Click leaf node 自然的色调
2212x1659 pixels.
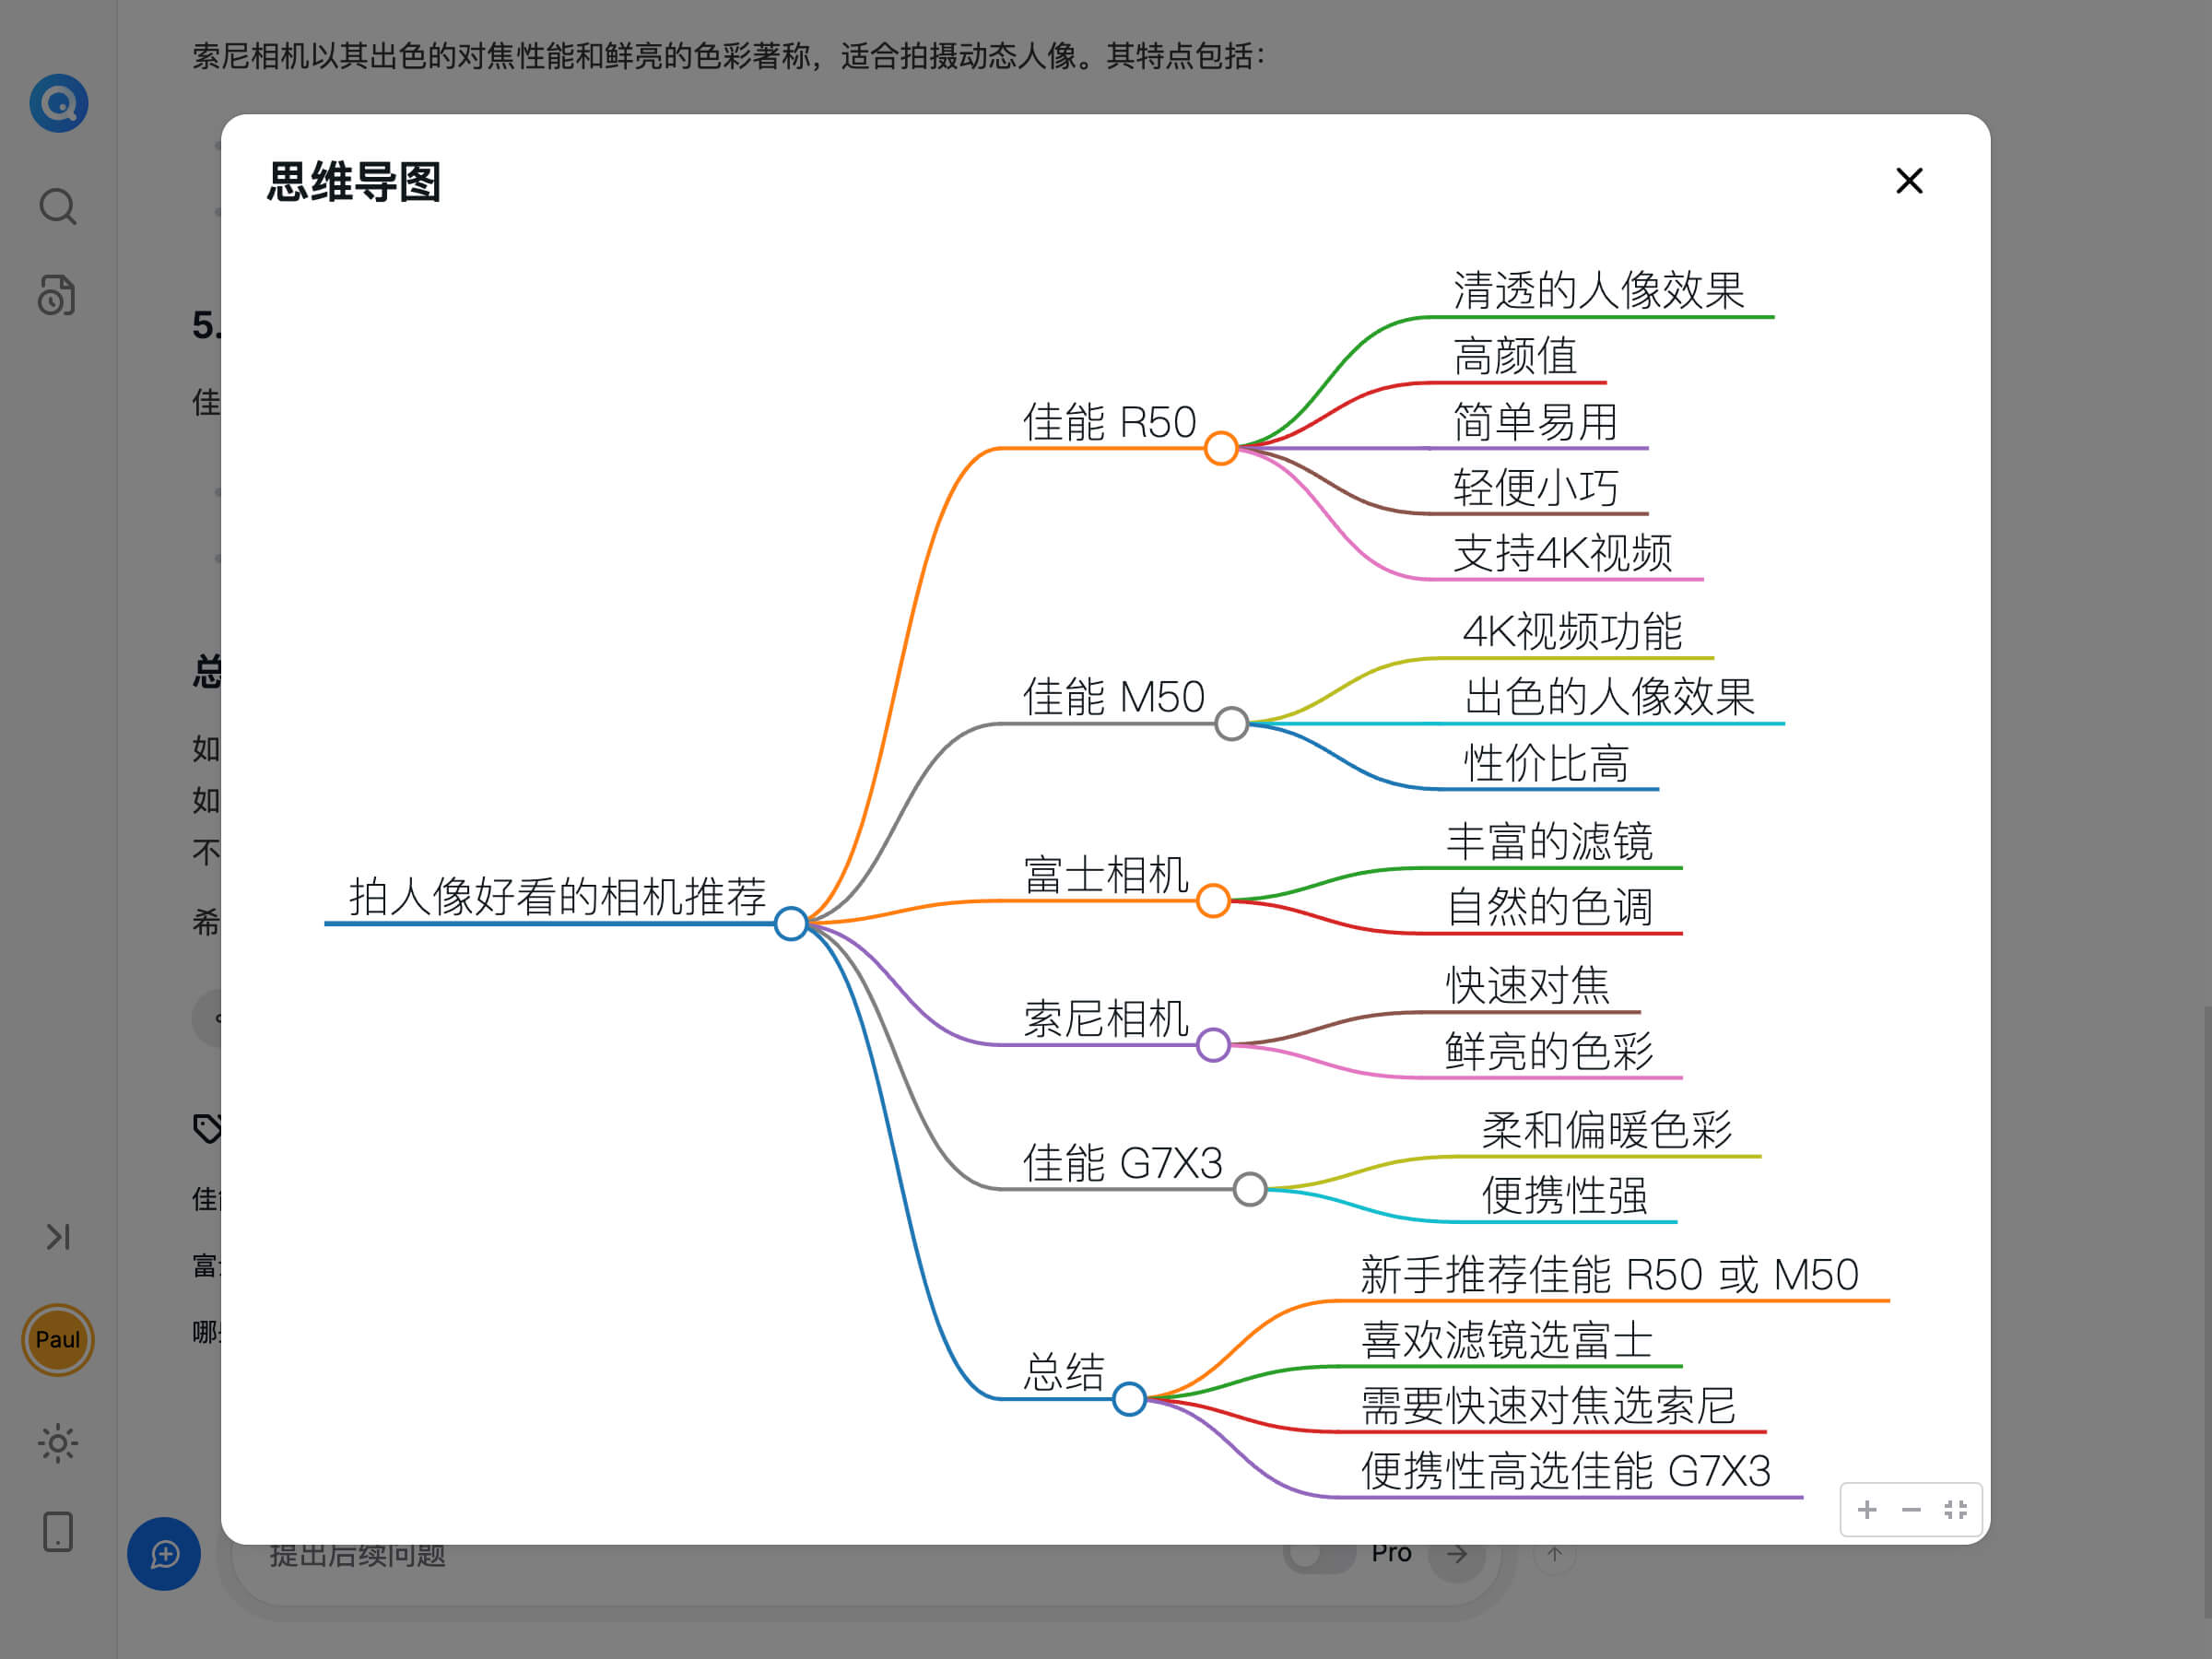[x=1549, y=907]
